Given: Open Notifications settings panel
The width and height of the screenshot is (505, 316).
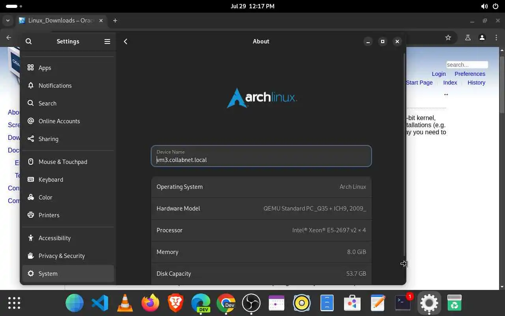Looking at the screenshot, I should (x=68, y=86).
